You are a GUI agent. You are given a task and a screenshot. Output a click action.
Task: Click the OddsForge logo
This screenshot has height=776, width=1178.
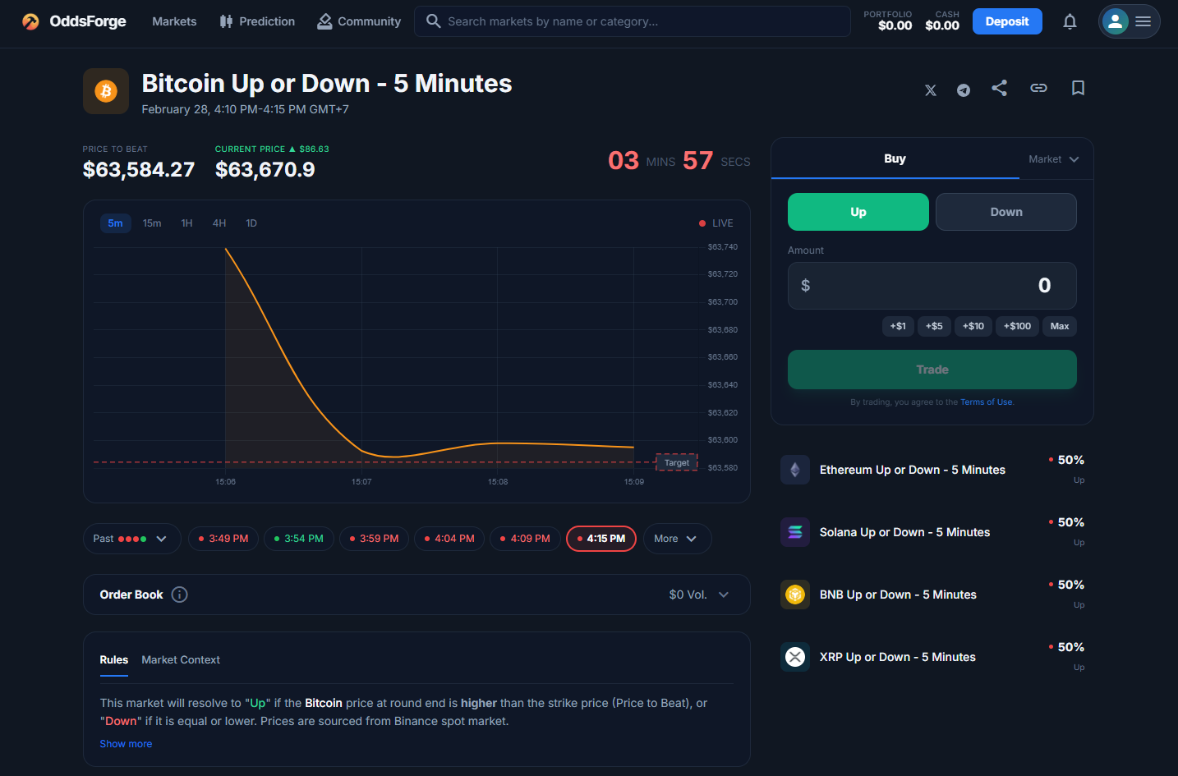[74, 21]
